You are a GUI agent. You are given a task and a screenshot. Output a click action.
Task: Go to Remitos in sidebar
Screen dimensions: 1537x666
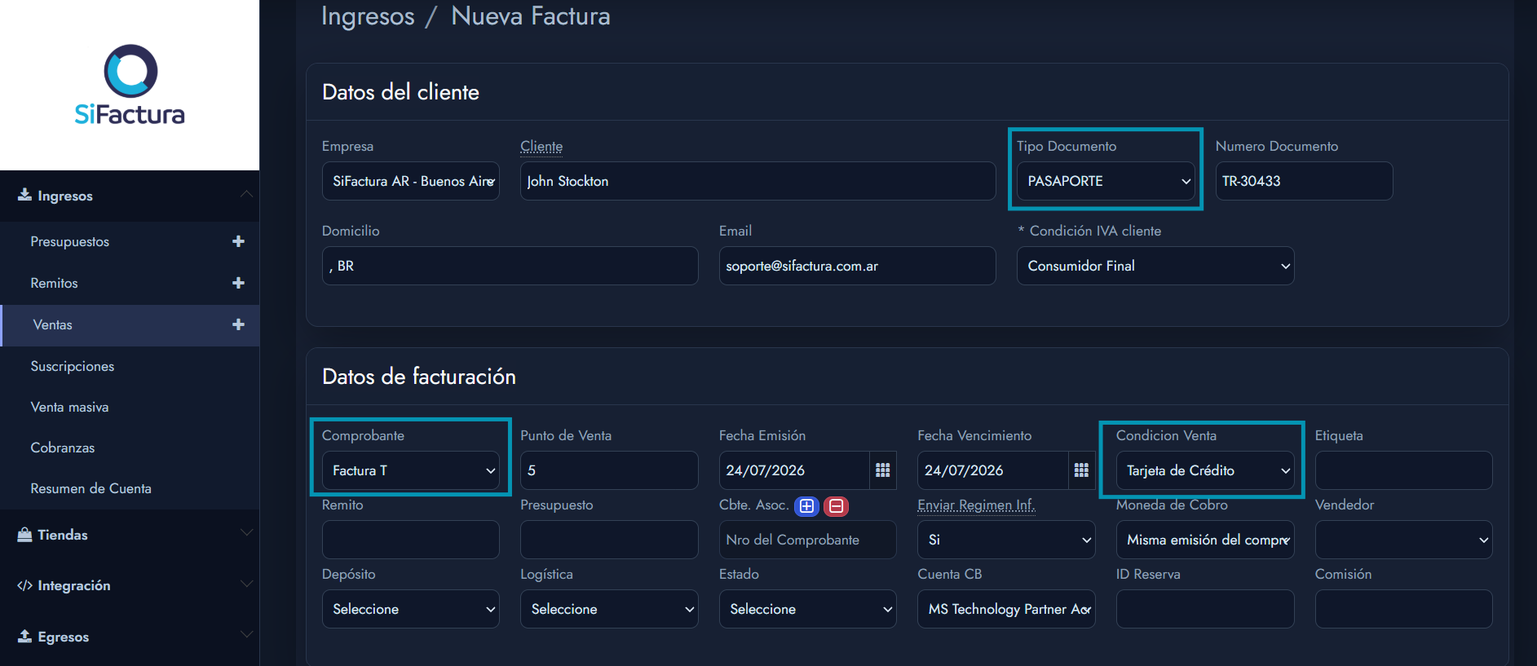[x=55, y=283]
